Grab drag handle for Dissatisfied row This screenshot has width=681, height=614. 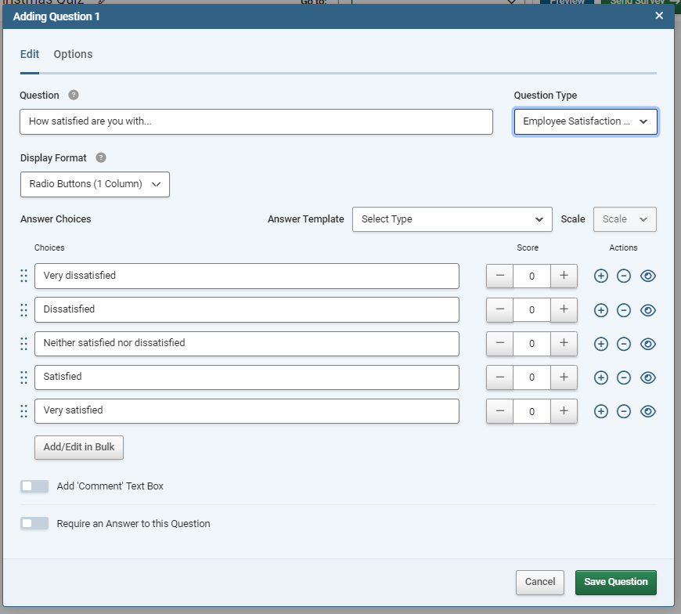[24, 310]
